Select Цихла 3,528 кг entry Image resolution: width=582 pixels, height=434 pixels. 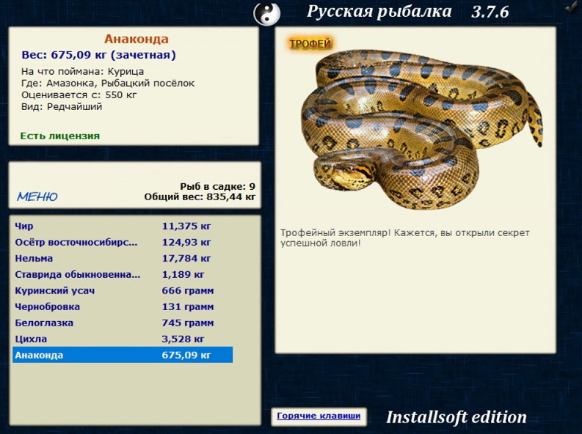pos(123,339)
